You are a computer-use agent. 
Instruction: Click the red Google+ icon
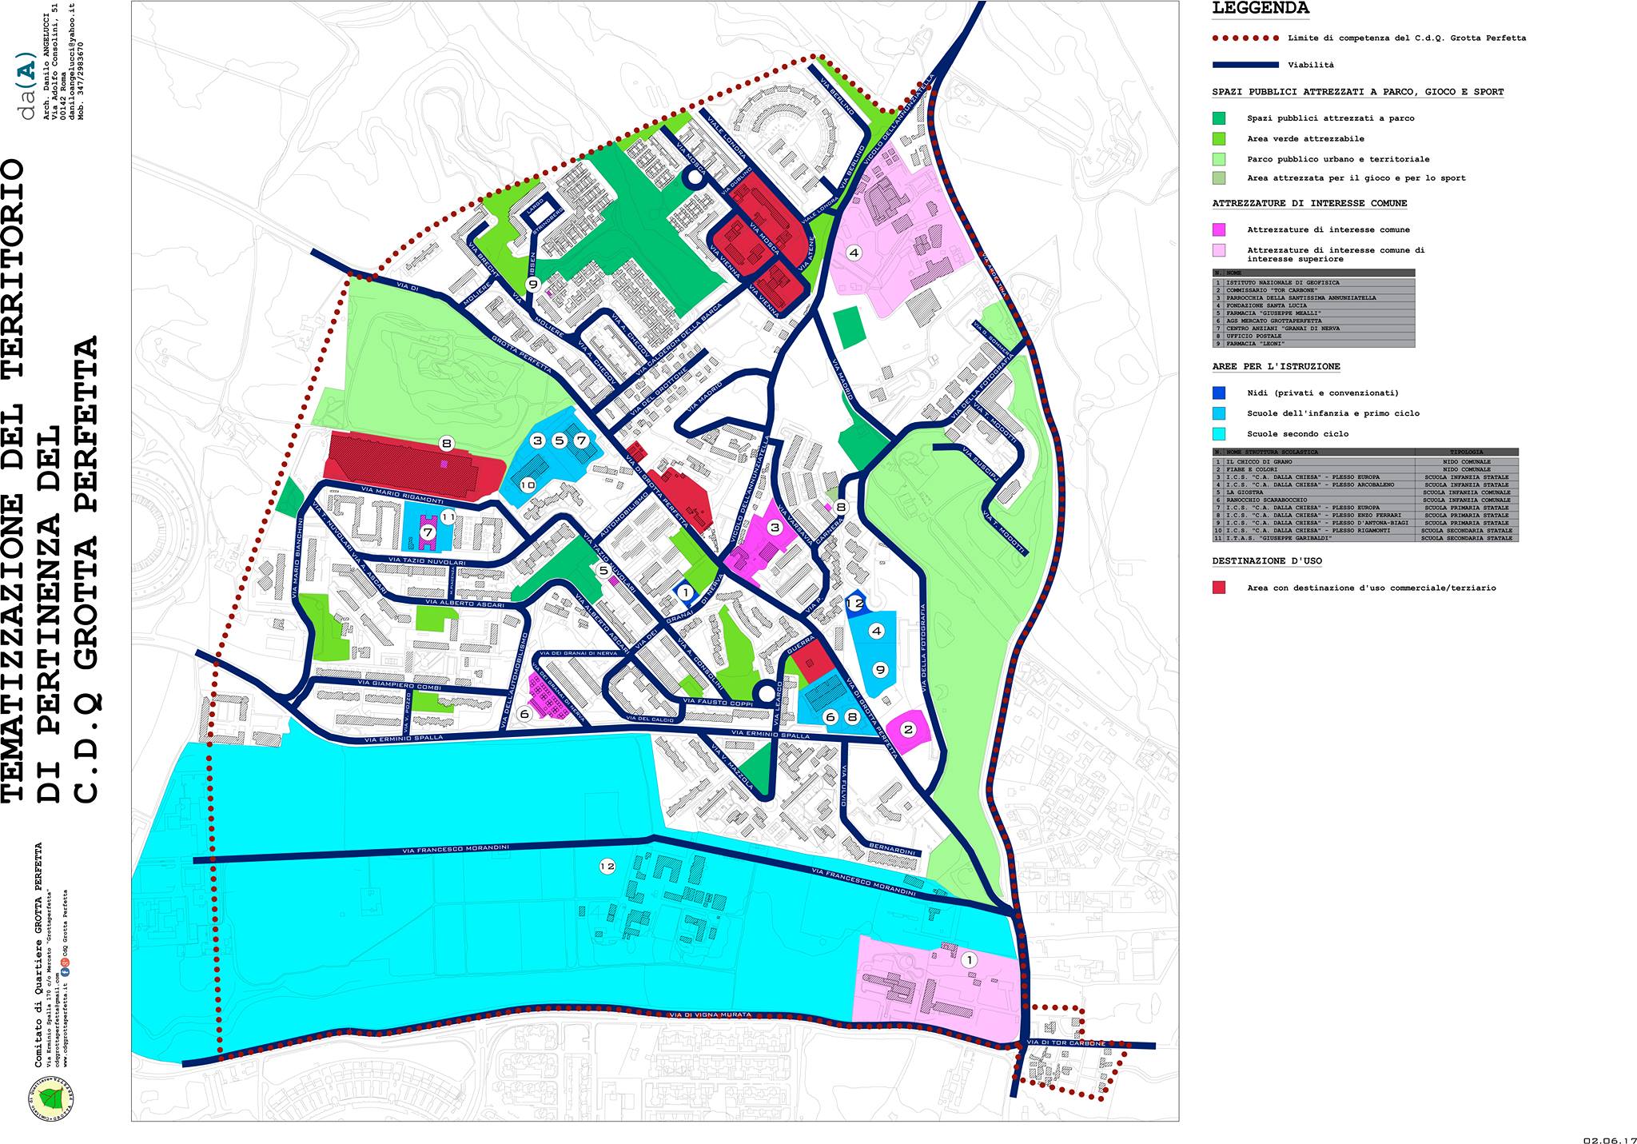point(66,962)
